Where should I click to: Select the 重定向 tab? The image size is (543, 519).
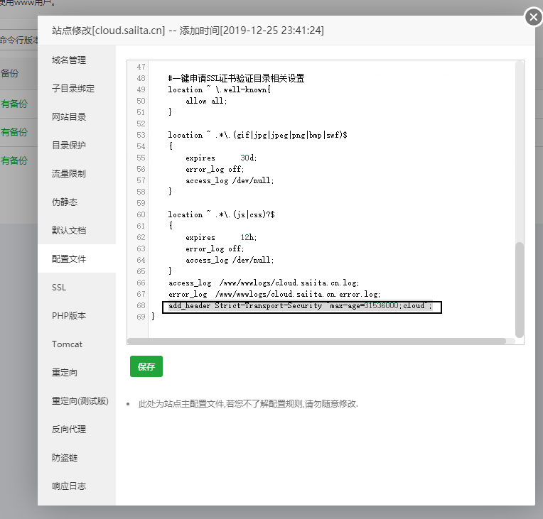pyautogui.click(x=64, y=373)
